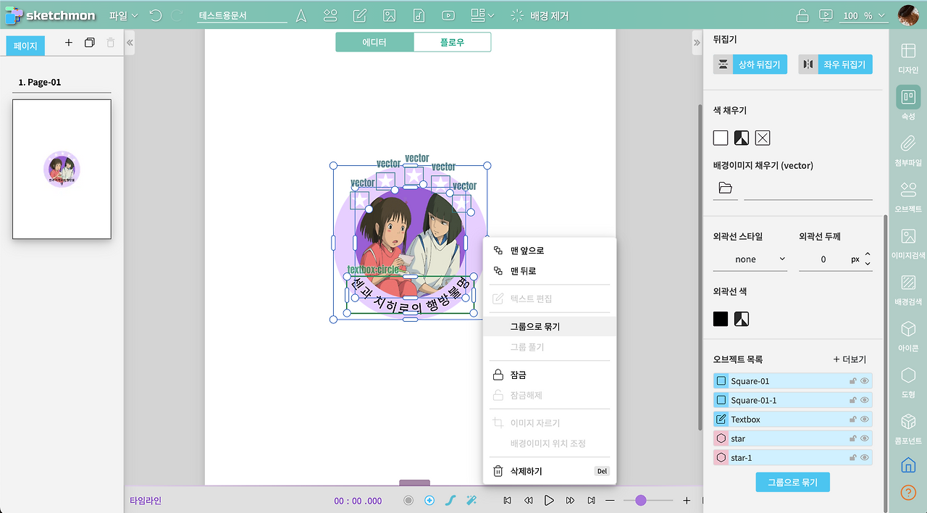The image size is (927, 513).
Task: Insert a video using the play-box icon
Action: point(448,15)
